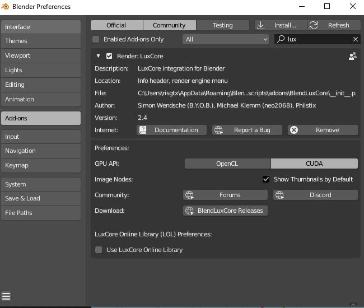The width and height of the screenshot is (364, 308).
Task: Open the LuxCore Documentation link
Action: (x=171, y=130)
